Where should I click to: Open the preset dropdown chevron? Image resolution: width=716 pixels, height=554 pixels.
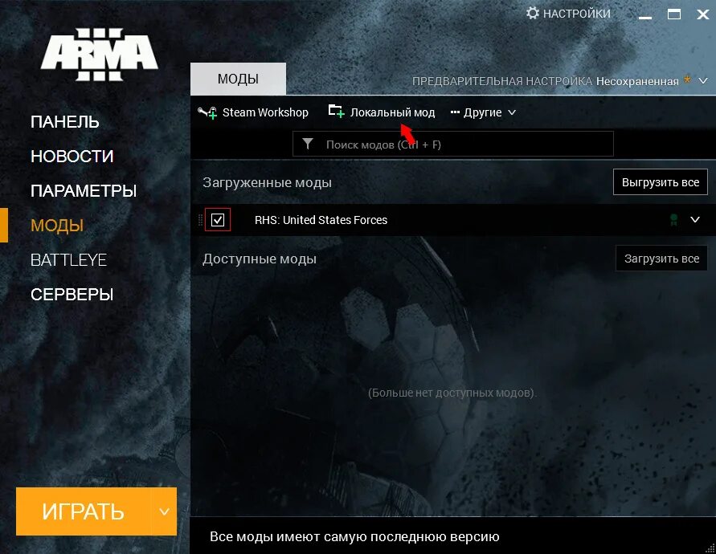point(703,81)
